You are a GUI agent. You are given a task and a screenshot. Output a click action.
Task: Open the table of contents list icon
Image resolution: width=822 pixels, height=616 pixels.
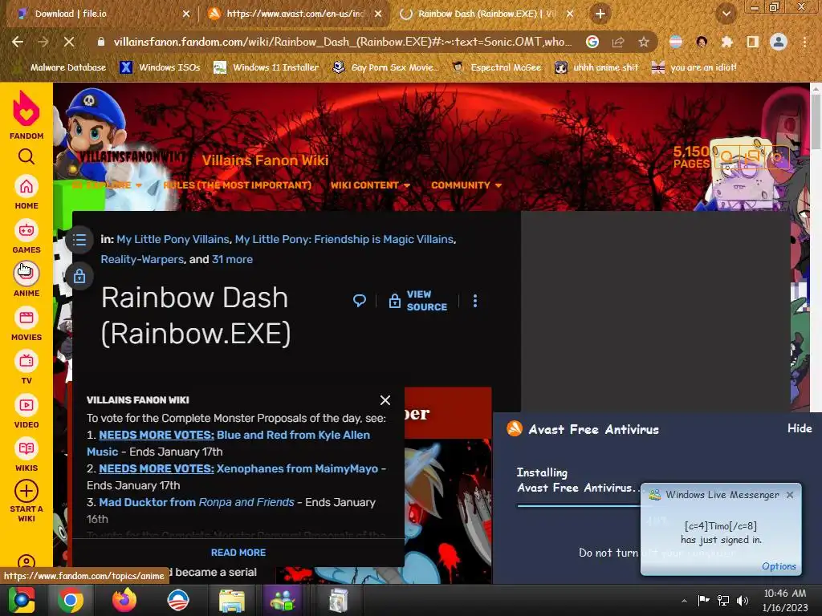pos(79,240)
